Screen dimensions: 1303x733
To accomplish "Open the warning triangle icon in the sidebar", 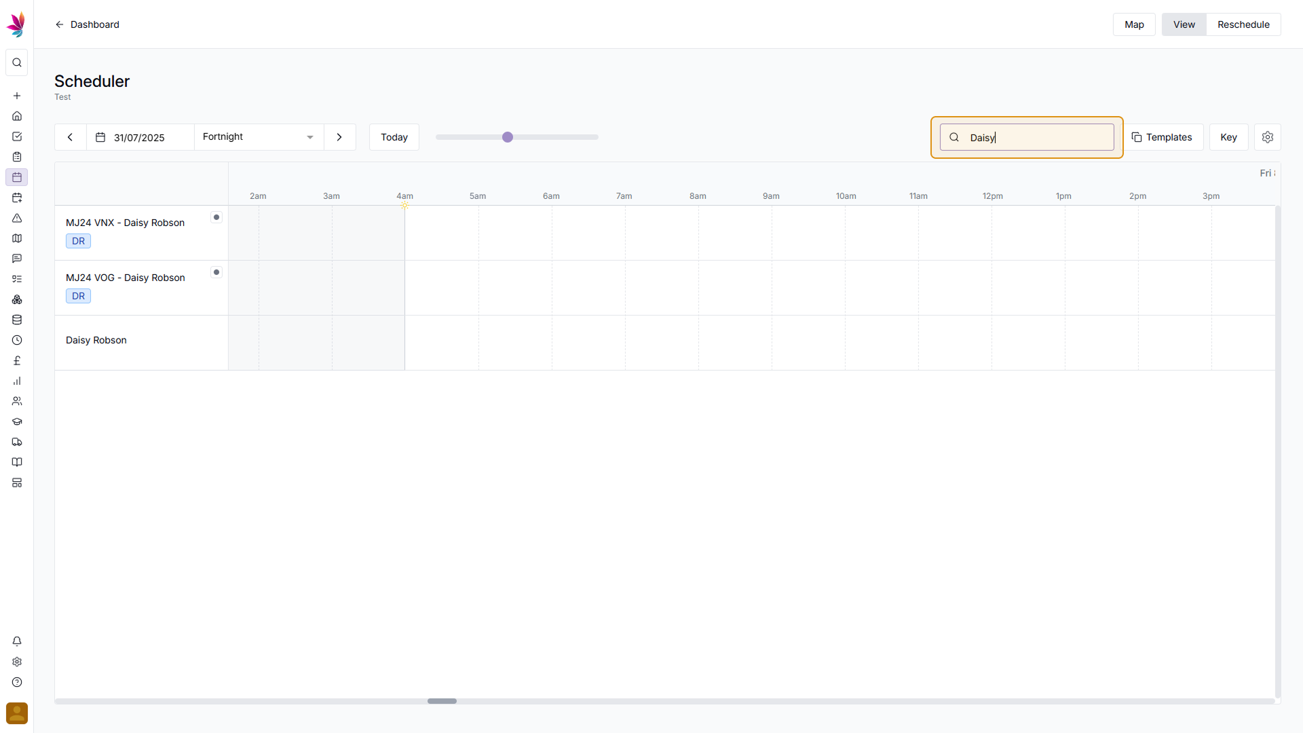I will click(17, 218).
